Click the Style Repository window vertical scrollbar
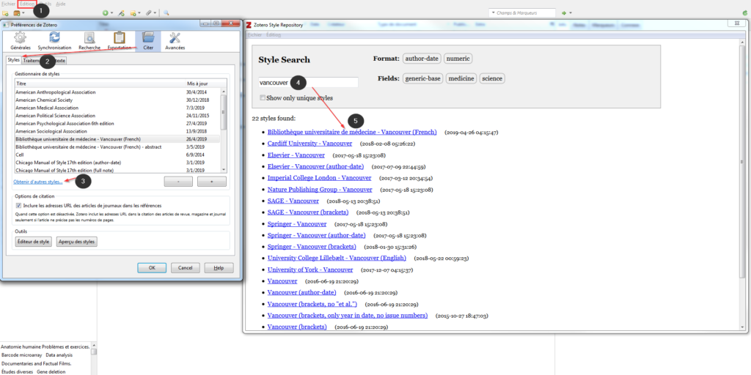 tap(742, 163)
